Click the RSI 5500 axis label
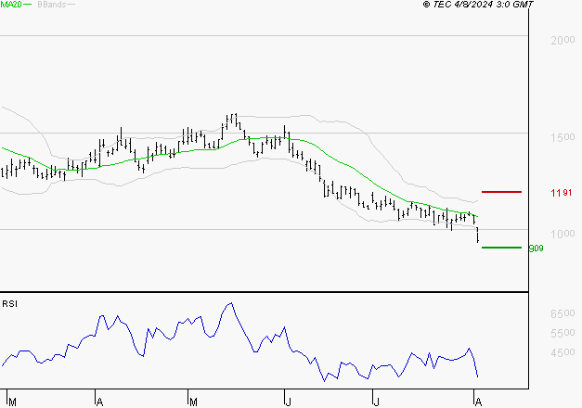 point(563,333)
